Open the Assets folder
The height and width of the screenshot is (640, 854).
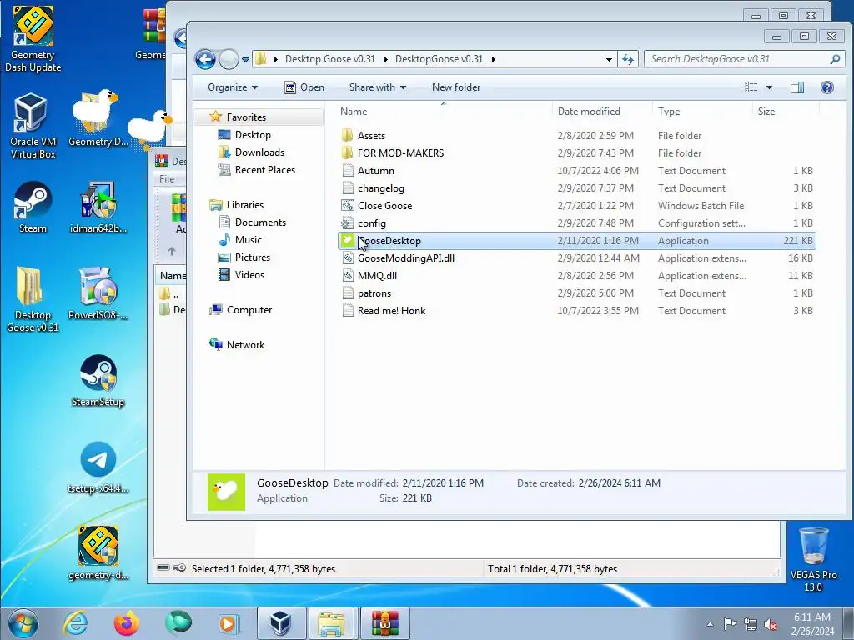(577, 136)
